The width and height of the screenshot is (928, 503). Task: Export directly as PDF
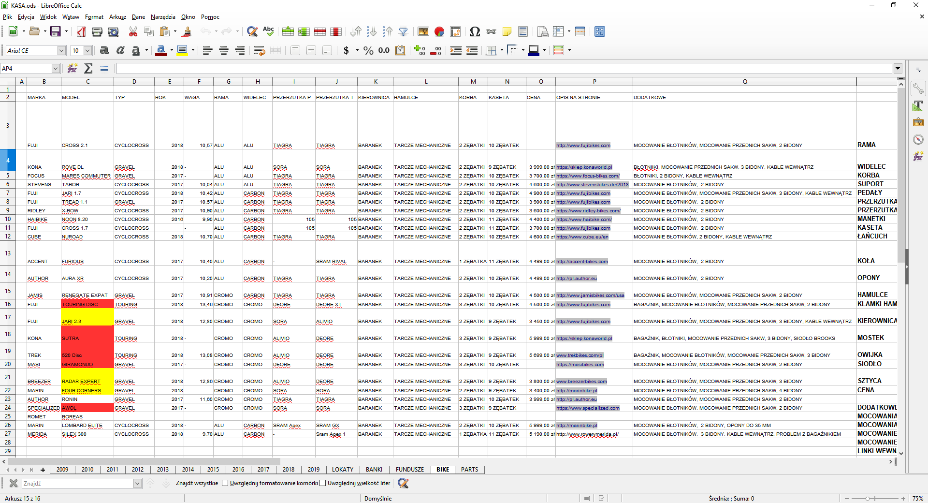81,32
